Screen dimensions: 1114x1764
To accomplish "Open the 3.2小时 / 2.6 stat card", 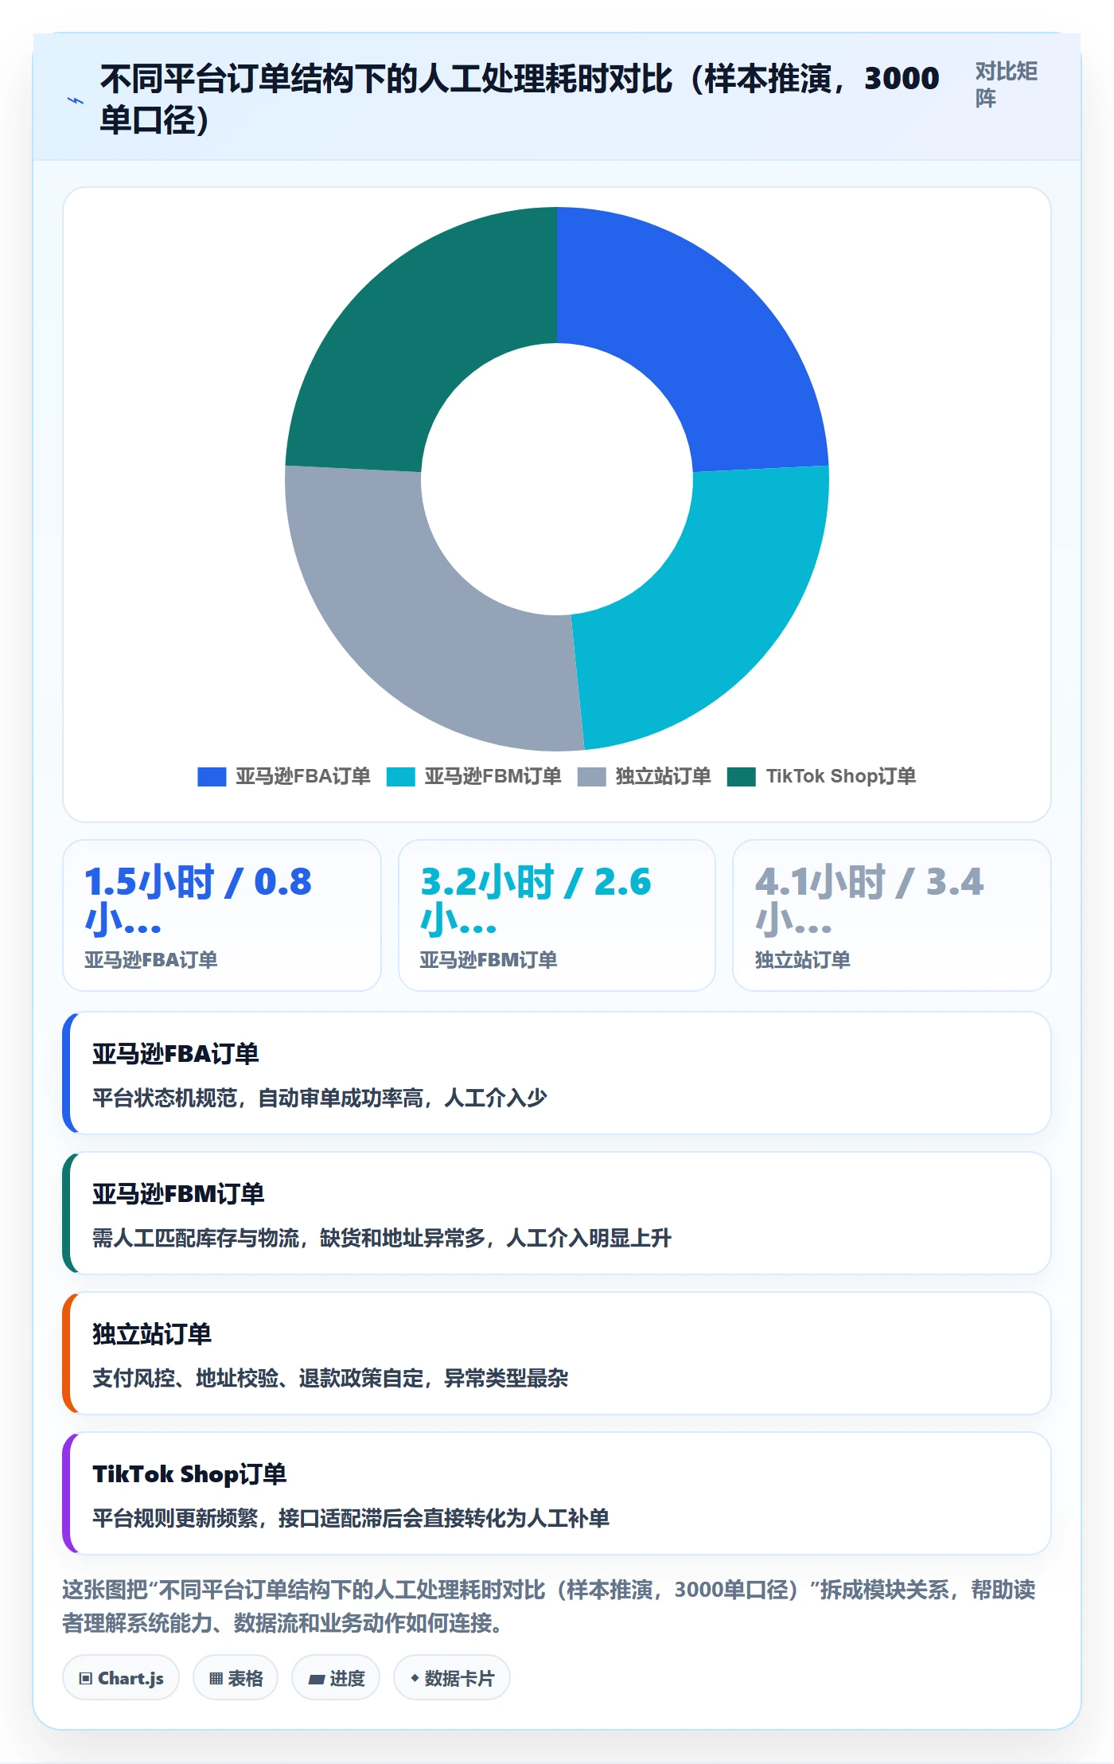I will click(557, 915).
